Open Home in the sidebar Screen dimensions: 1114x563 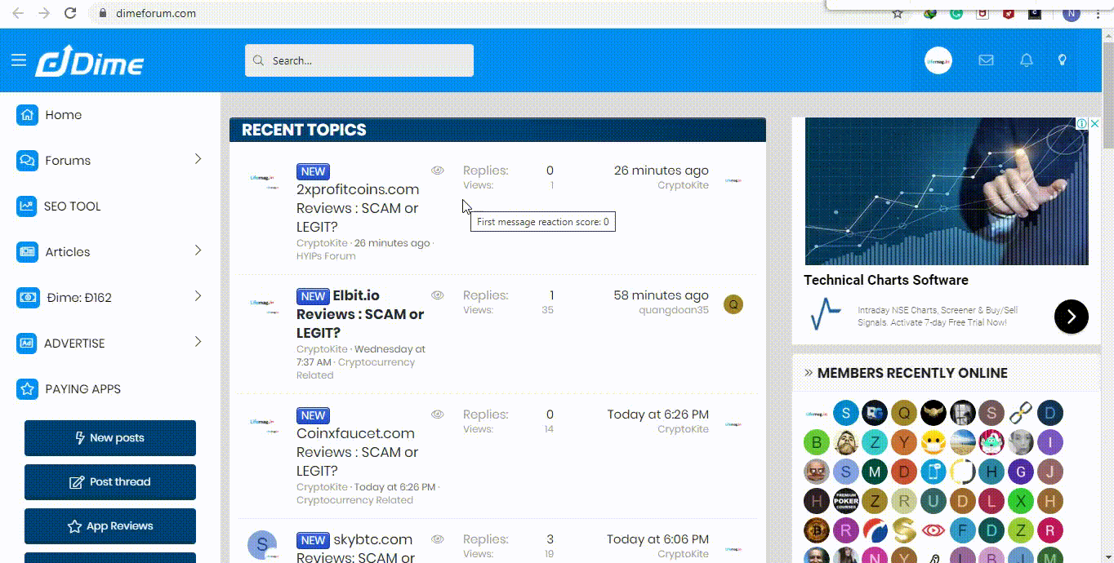(64, 115)
